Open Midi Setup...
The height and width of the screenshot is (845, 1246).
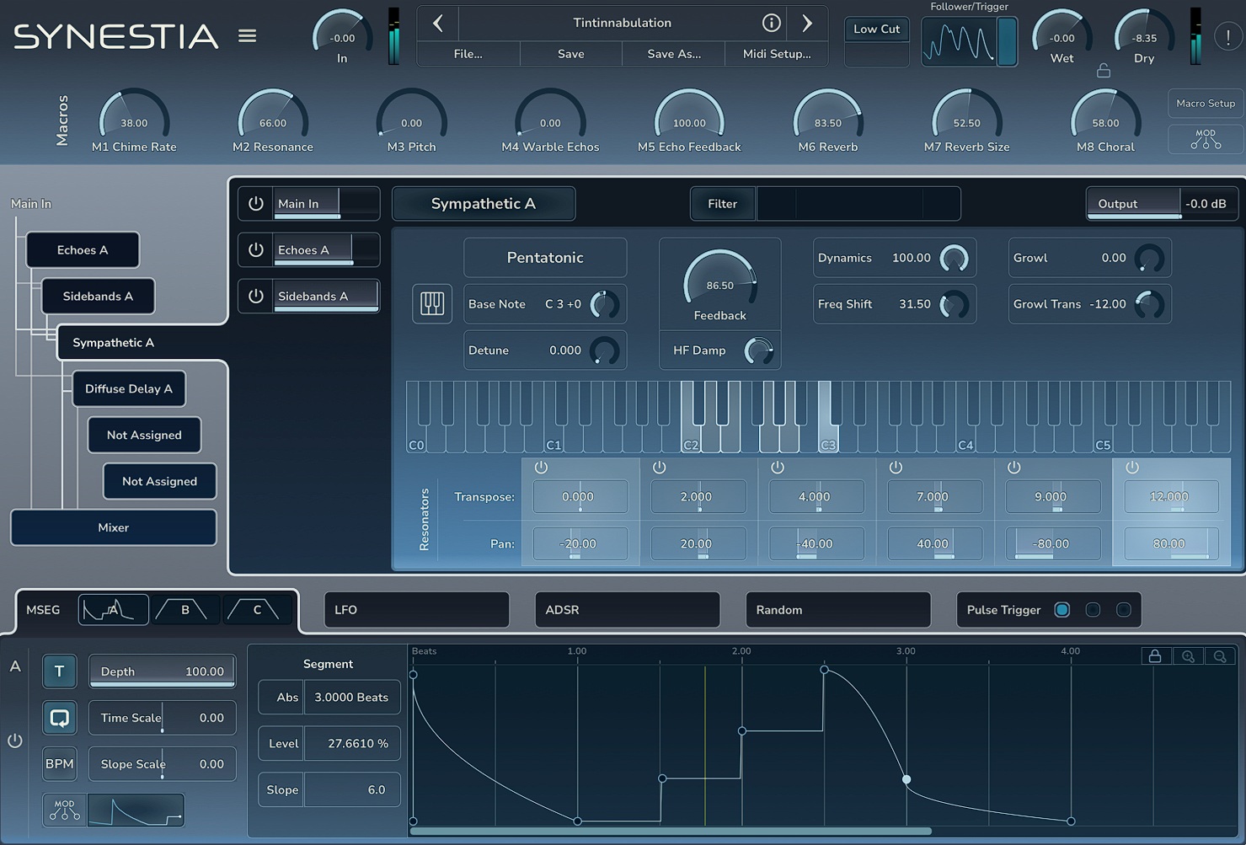[x=777, y=53]
